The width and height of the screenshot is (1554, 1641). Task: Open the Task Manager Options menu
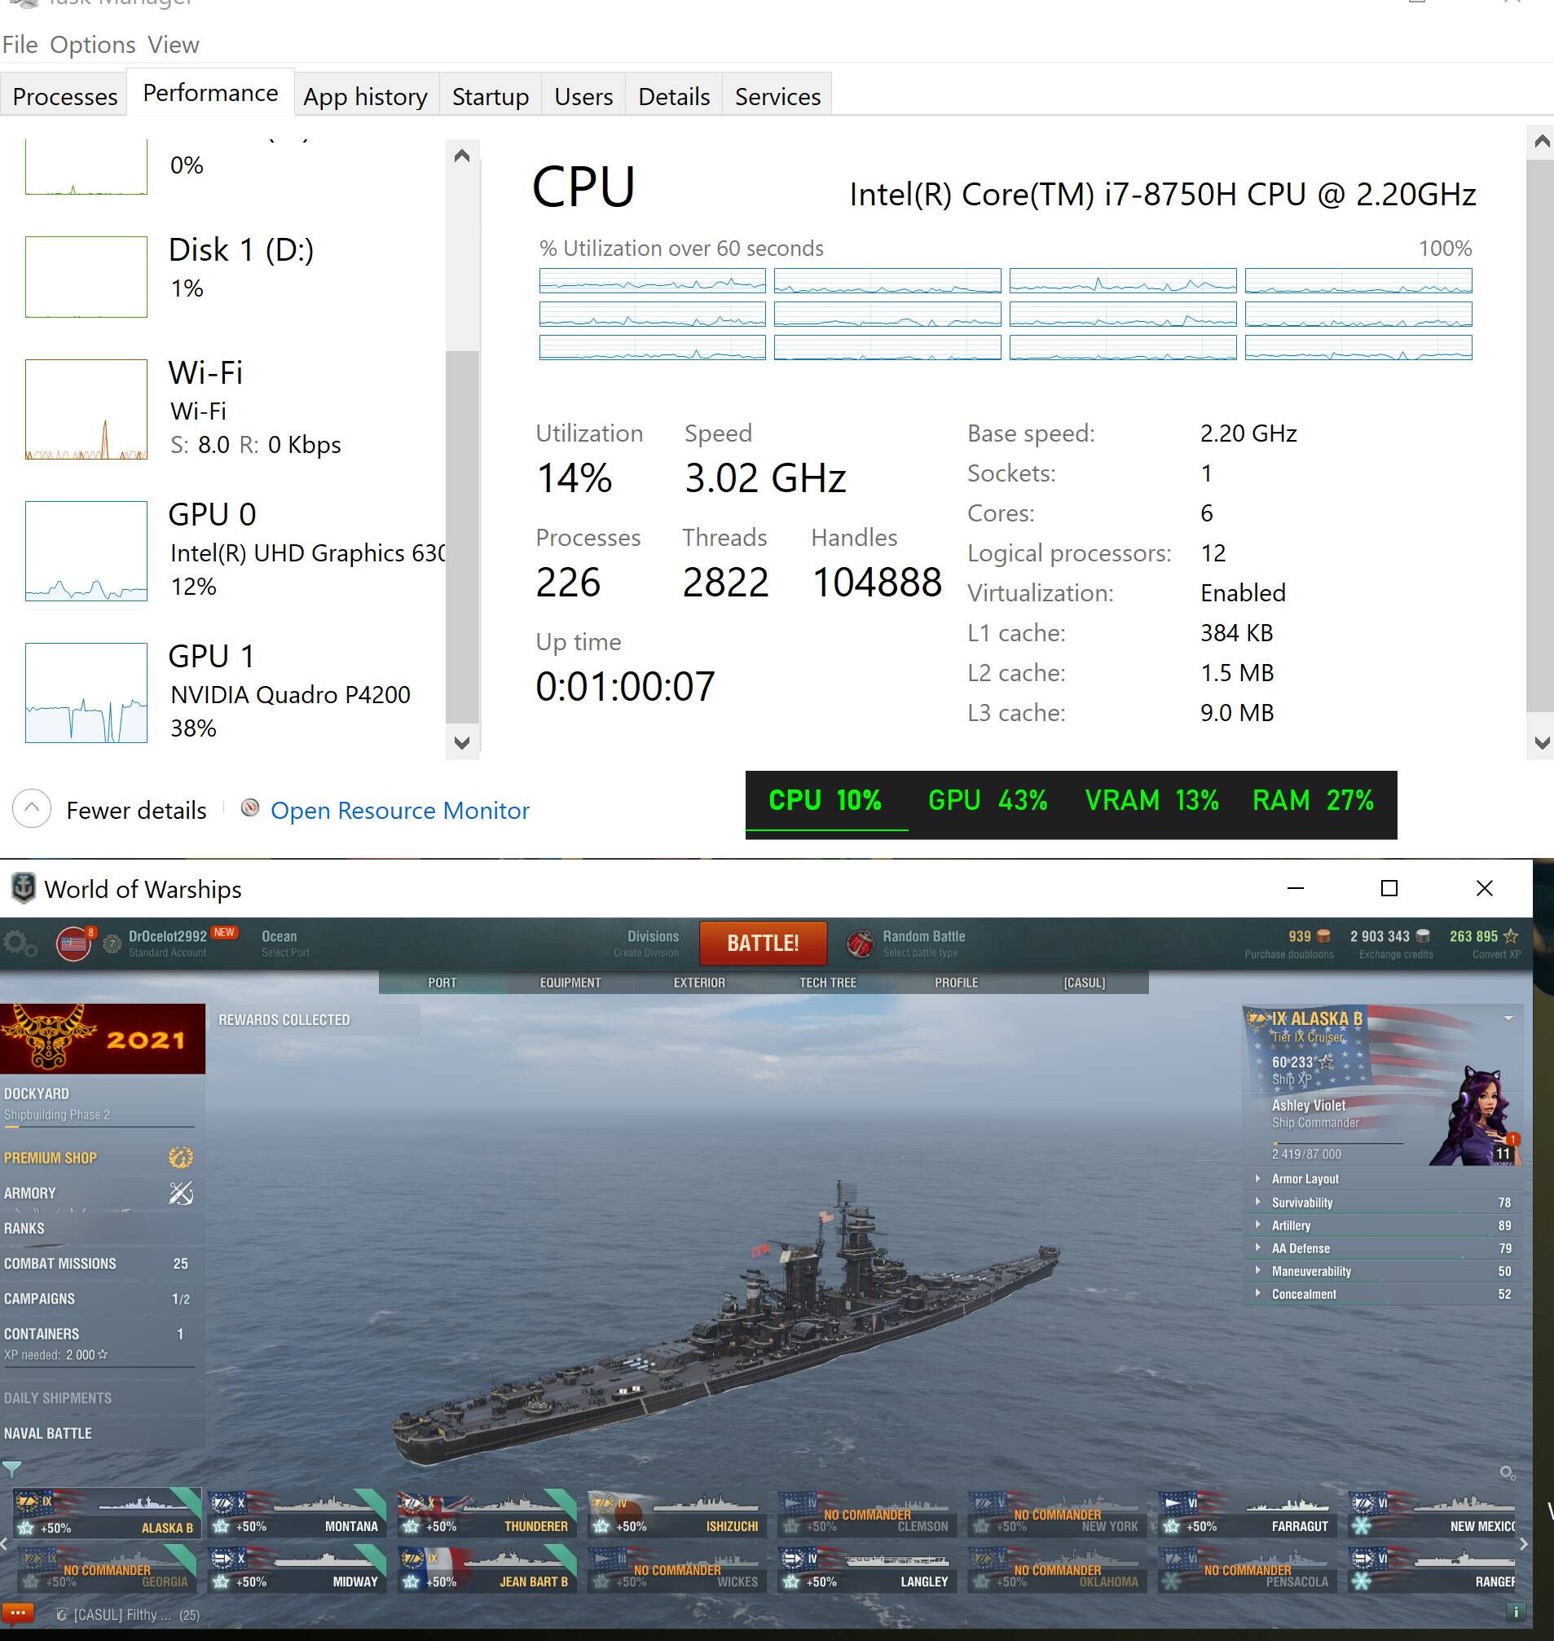coord(93,45)
